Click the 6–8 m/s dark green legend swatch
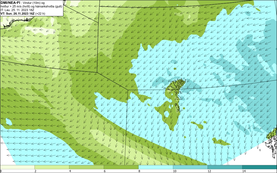The image size is (277, 173). click(x=121, y=167)
